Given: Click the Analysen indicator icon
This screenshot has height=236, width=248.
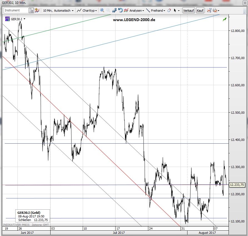Looking at the screenshot, I should (126, 11).
